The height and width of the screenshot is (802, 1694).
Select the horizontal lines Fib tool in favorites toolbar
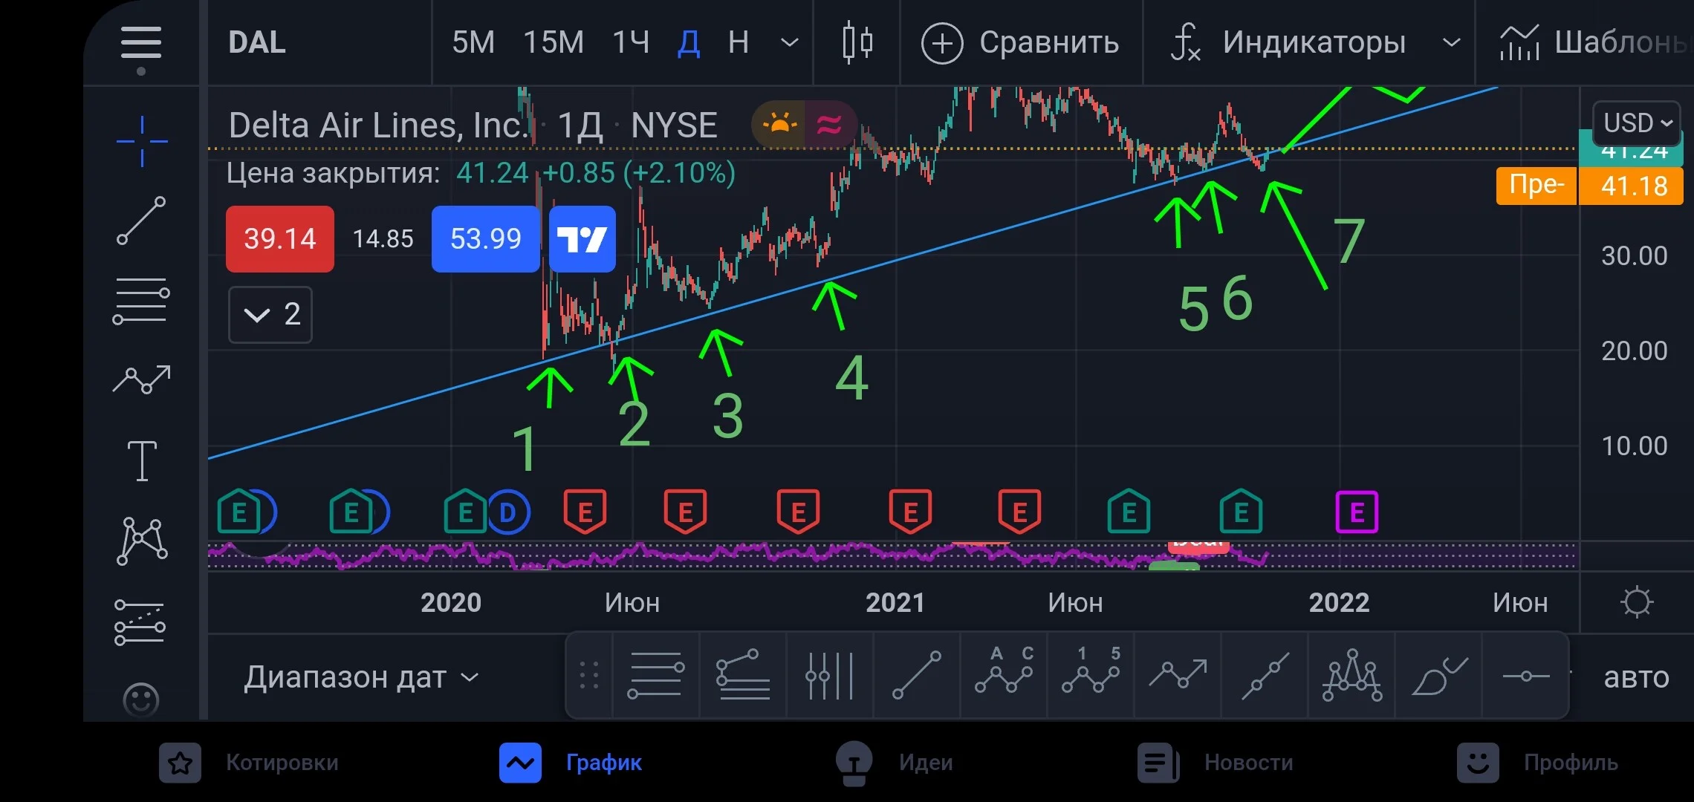coord(655,676)
